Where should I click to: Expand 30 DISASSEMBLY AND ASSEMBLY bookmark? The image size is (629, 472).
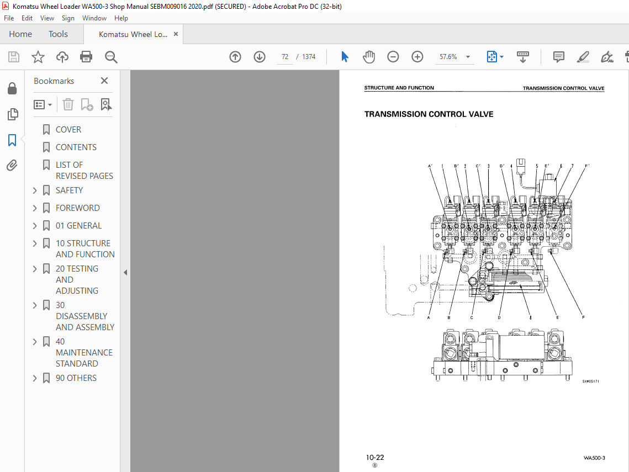click(35, 305)
